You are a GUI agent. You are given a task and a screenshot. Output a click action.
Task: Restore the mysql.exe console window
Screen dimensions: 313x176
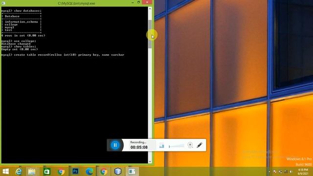(x=138, y=2)
